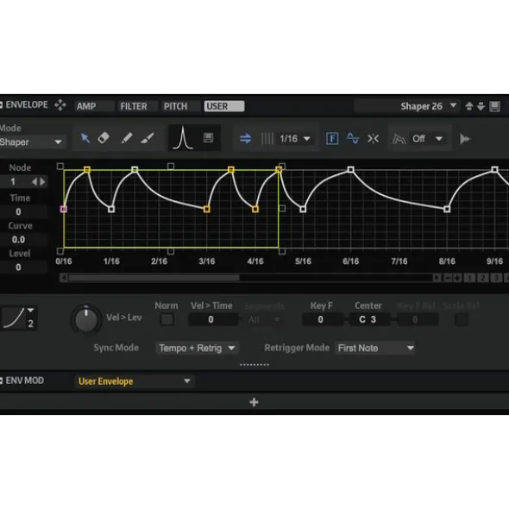This screenshot has width=509, height=510.
Task: Click the Center C 3 value field
Action: point(369,320)
